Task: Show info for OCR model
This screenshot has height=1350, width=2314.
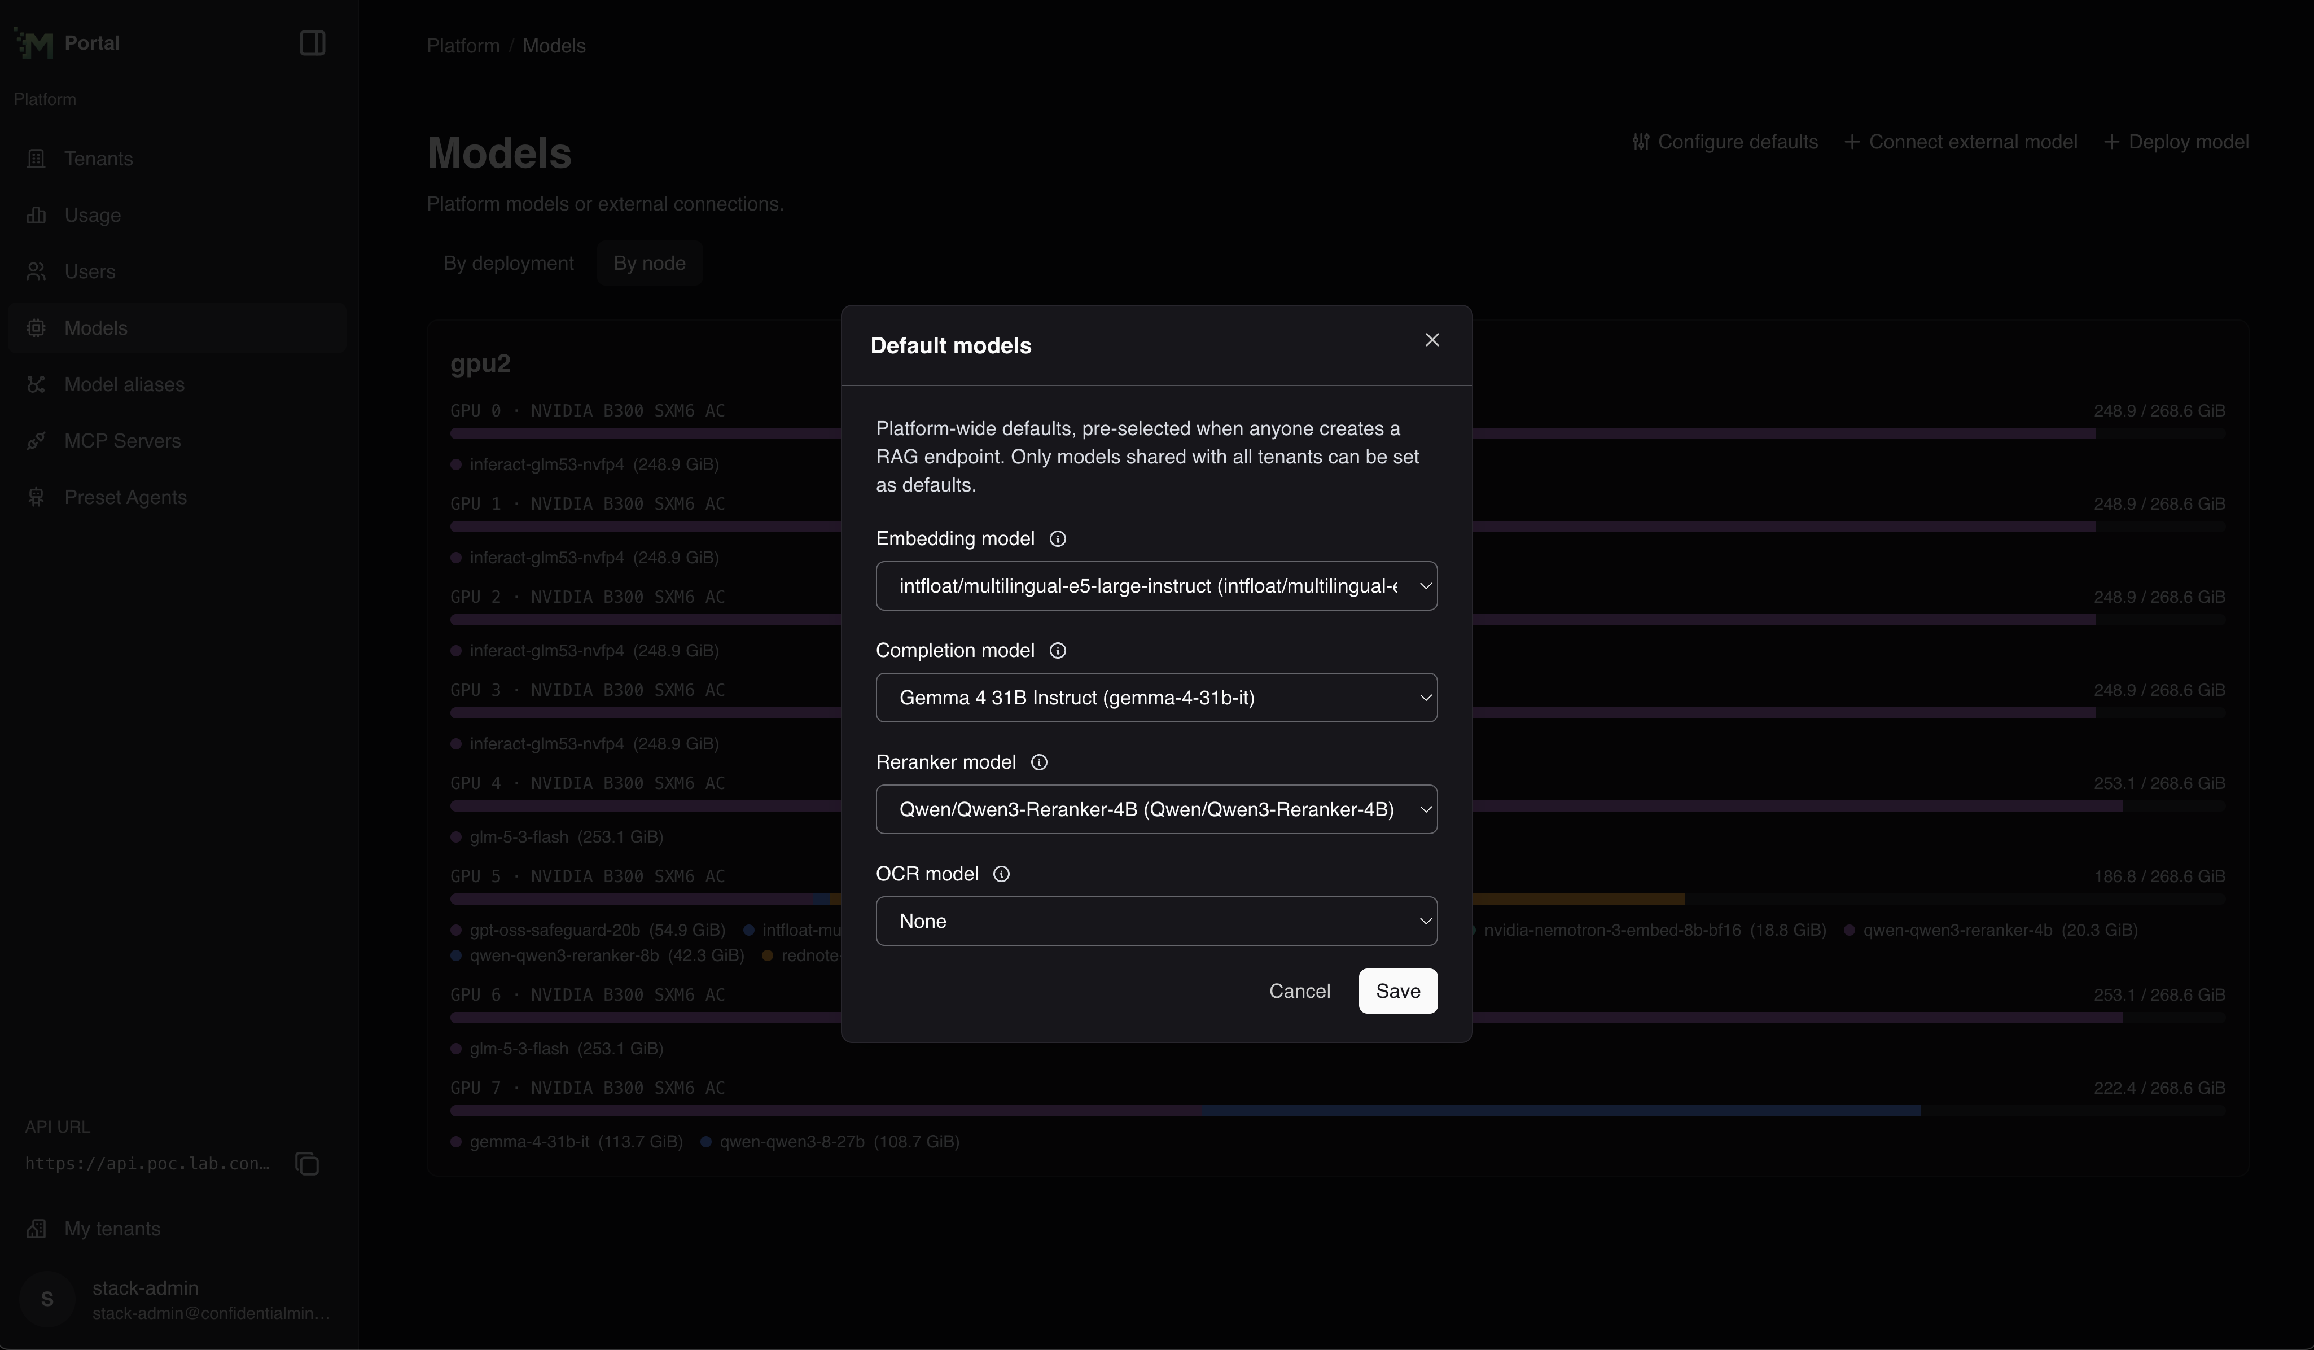Action: [1002, 874]
